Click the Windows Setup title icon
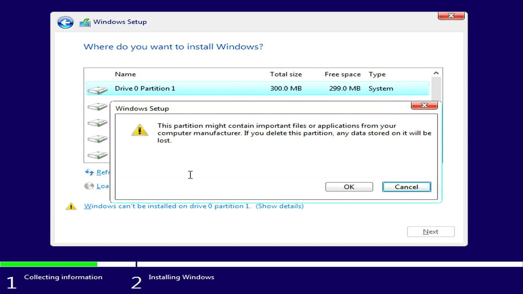523x294 pixels. pyautogui.click(x=85, y=22)
